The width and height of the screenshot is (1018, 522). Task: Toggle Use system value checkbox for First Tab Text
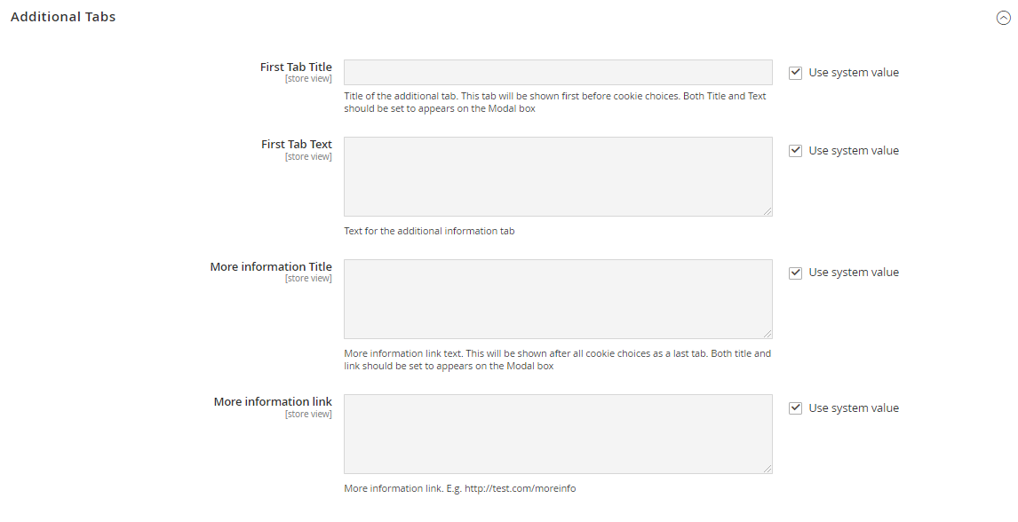point(796,151)
